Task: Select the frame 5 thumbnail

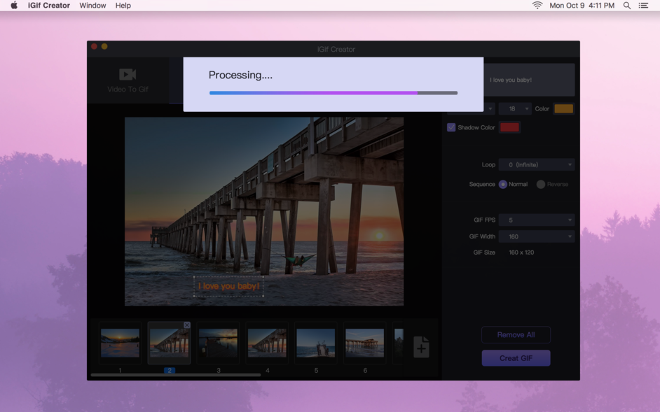Action: pos(315,343)
